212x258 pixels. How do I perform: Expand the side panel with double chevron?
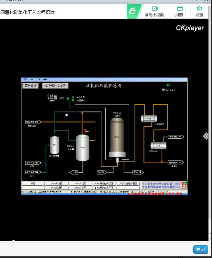coord(206,136)
